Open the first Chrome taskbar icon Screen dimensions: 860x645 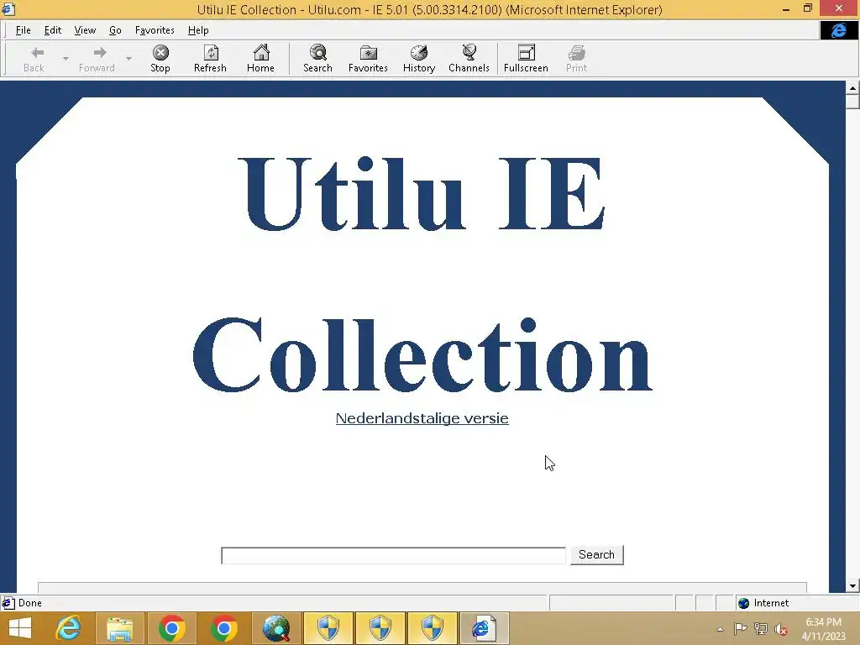tap(171, 628)
